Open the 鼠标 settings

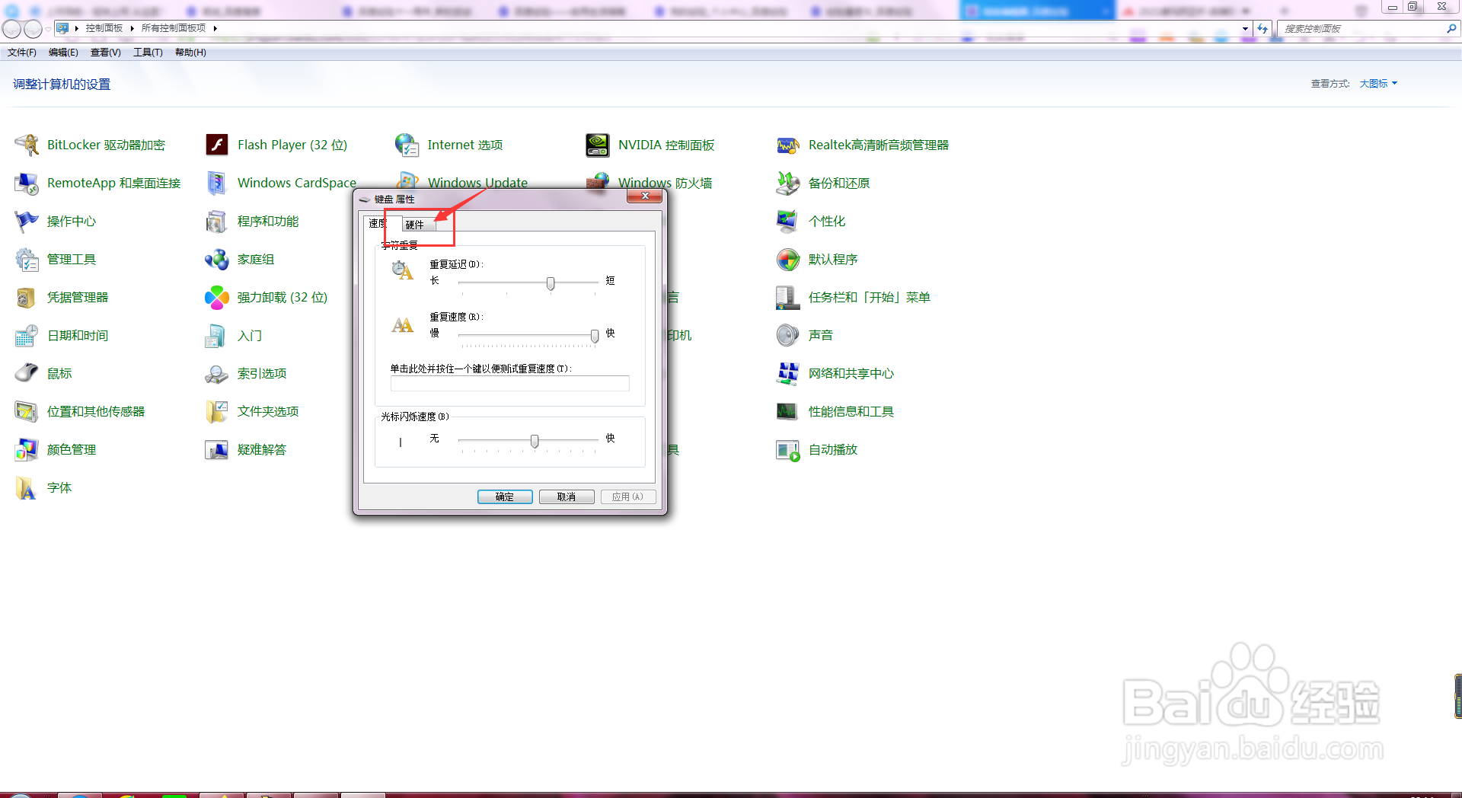tap(59, 373)
